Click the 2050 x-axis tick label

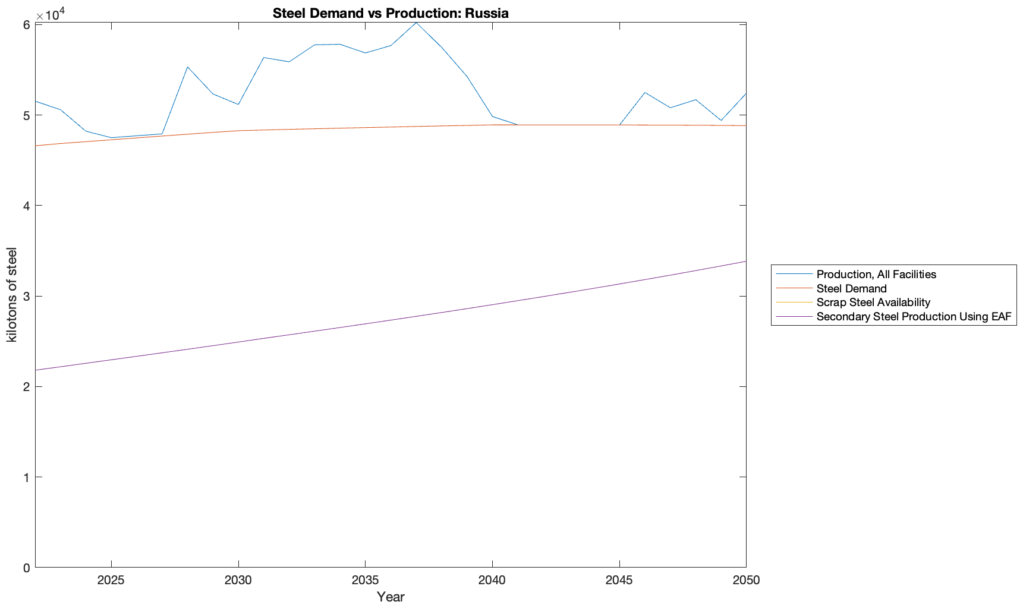click(x=746, y=580)
